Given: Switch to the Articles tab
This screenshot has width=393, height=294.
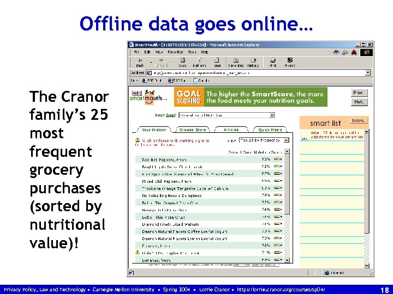Looking at the screenshot, I should (231, 130).
